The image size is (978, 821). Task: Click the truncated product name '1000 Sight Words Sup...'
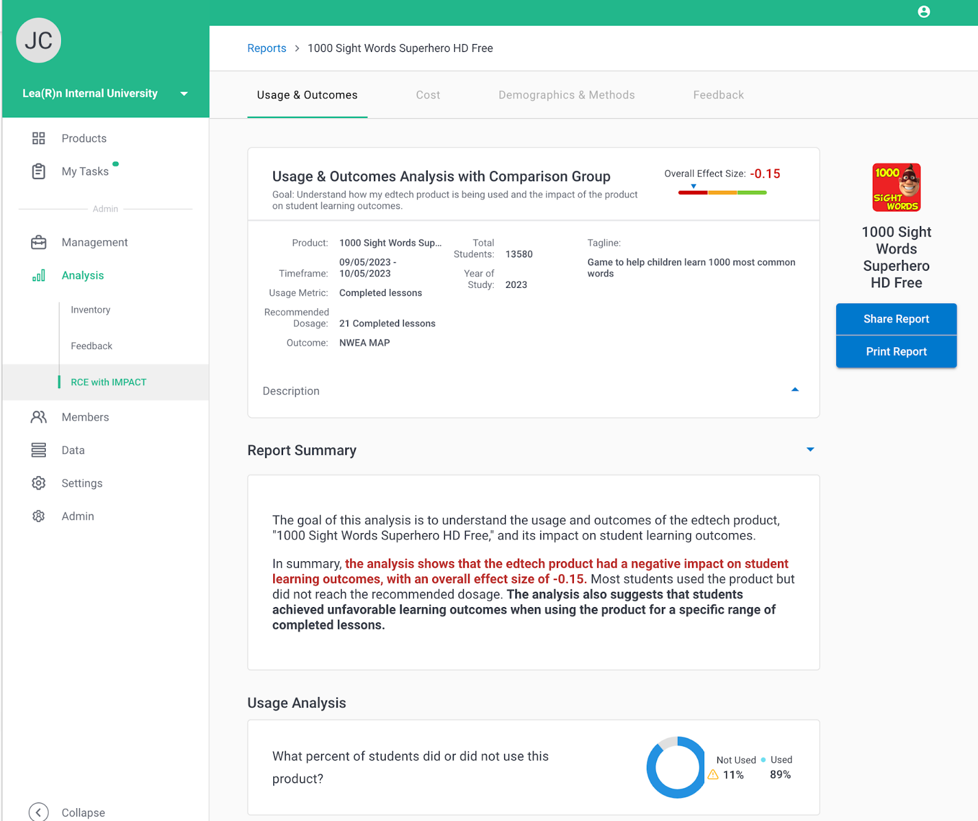(391, 243)
